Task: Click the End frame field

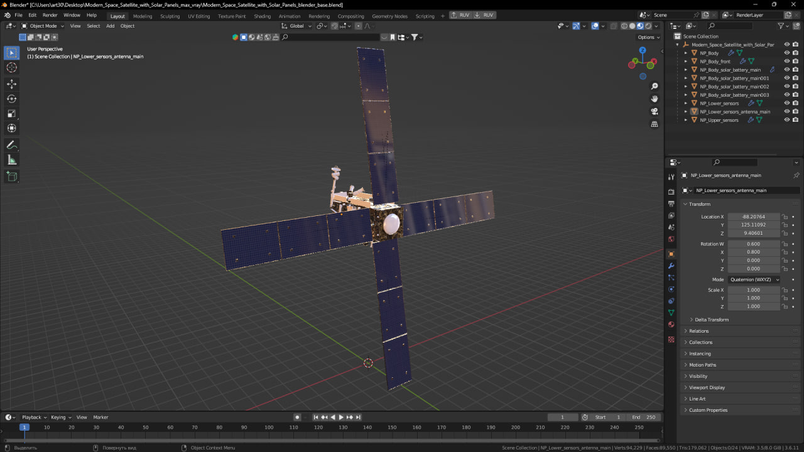Action: click(x=644, y=417)
